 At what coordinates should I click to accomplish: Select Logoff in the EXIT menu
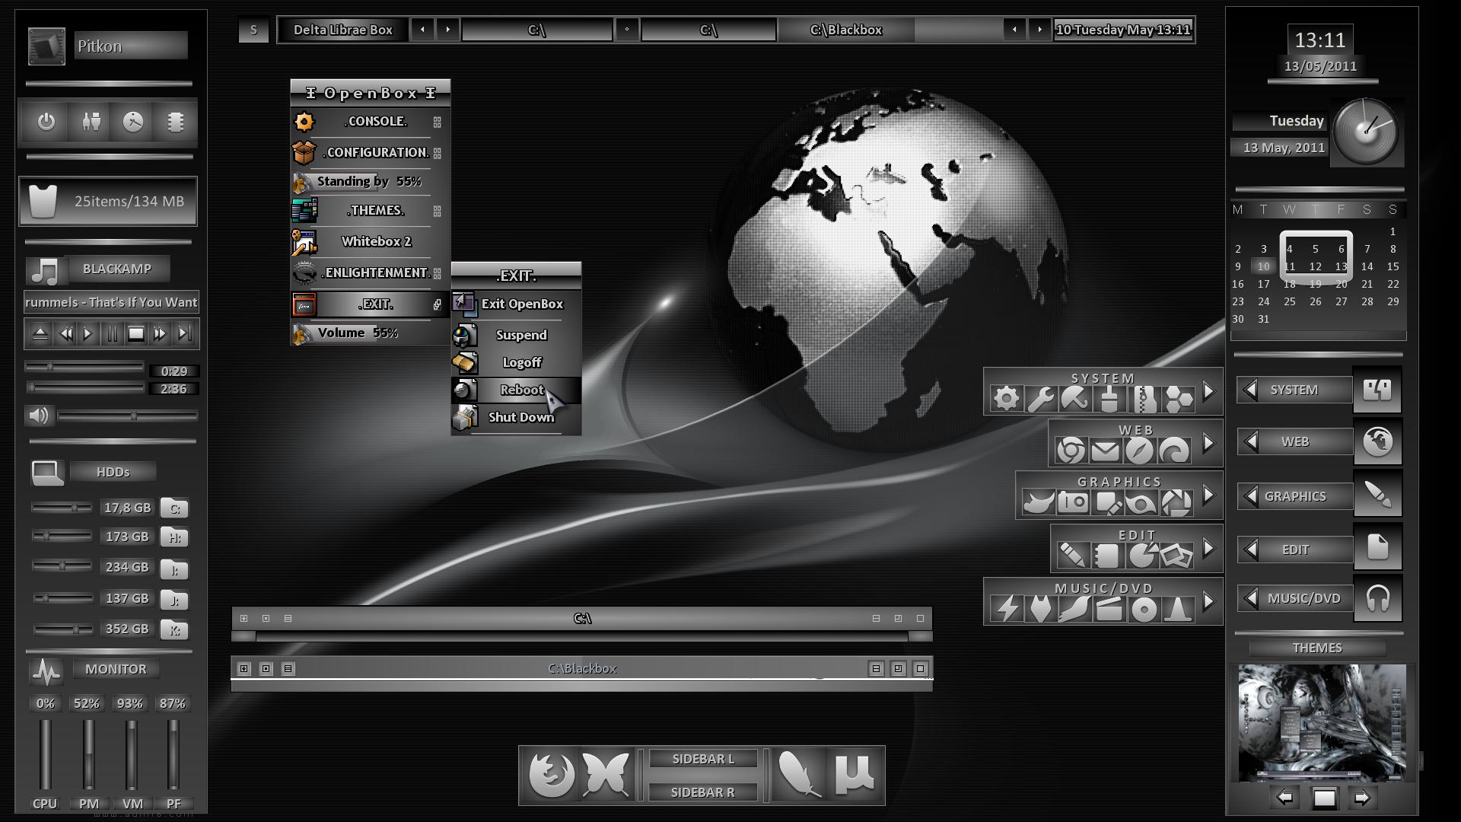pyautogui.click(x=517, y=362)
